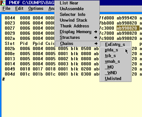Click Pid 0018 in slot 0049 row

[25, 69]
